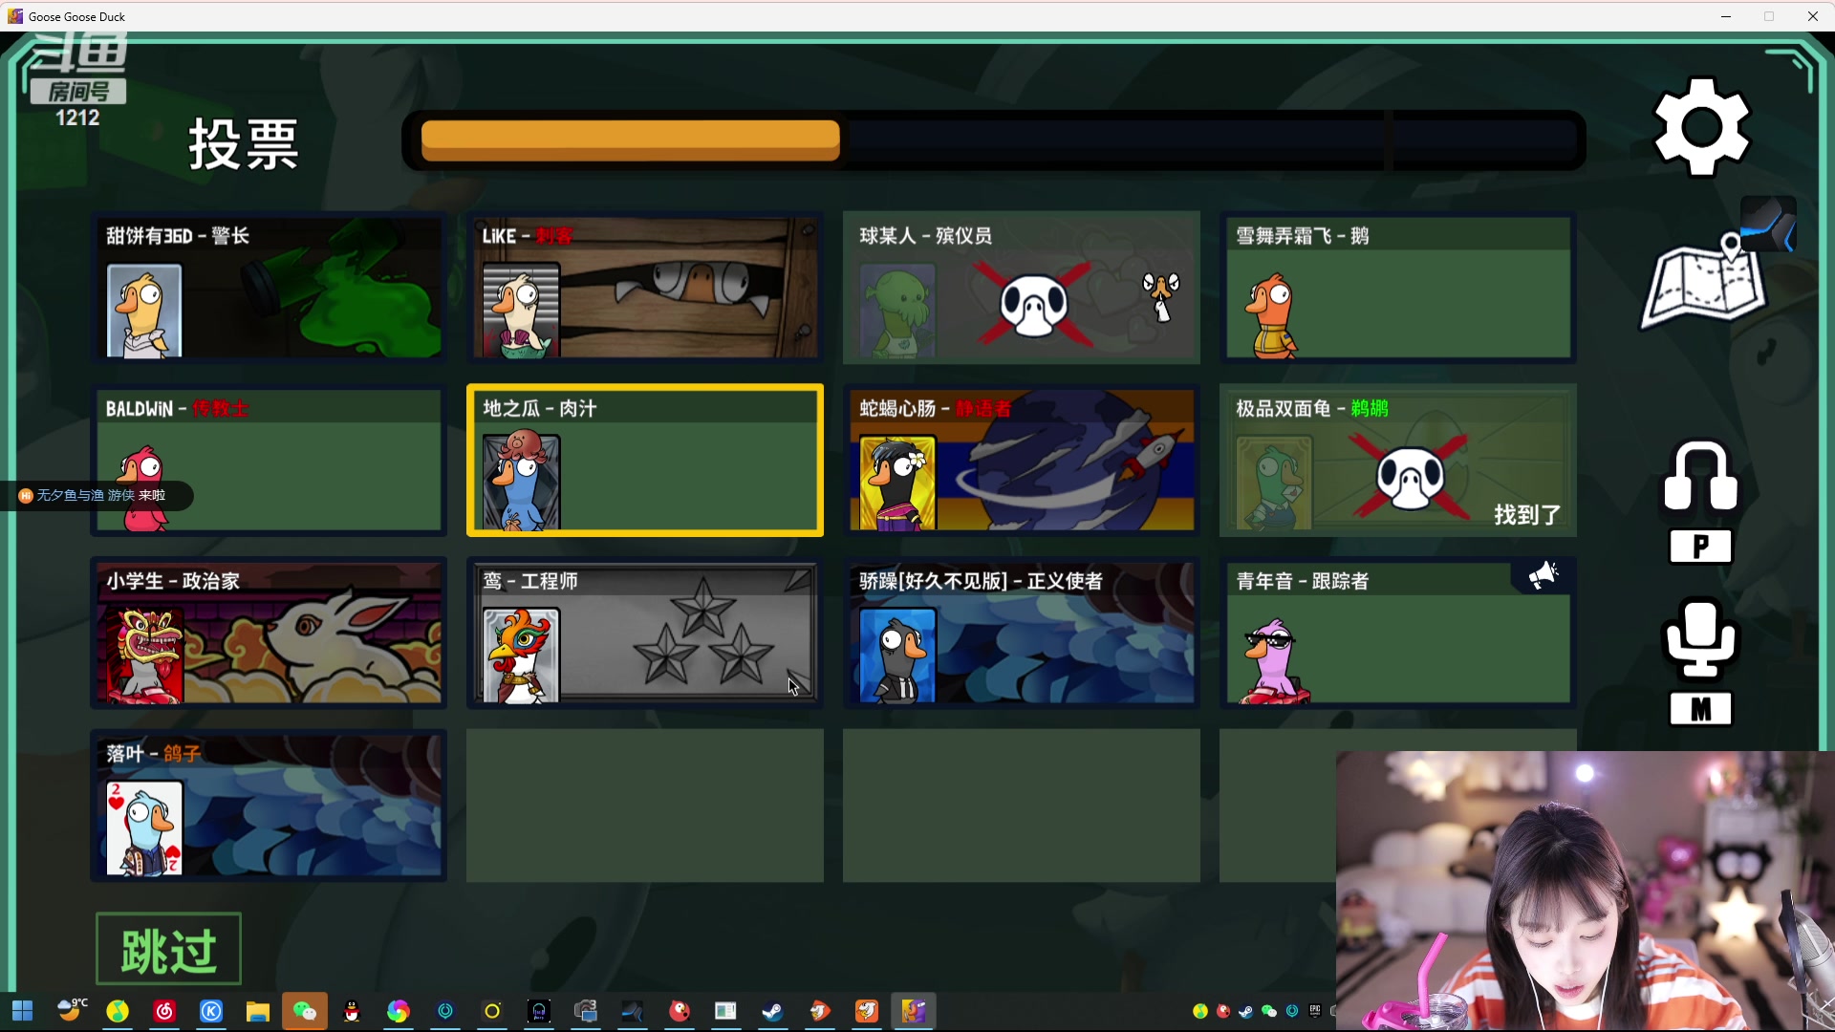Click the megaphone icon on 青年音 card
Image resolution: width=1835 pixels, height=1032 pixels.
pos(1543,575)
